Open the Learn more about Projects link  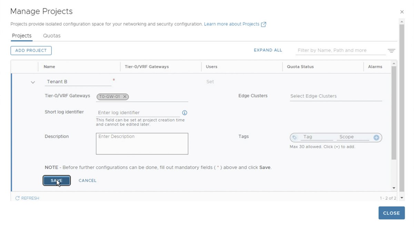[231, 24]
